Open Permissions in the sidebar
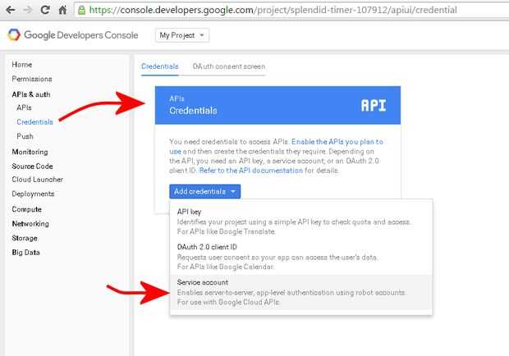 [32, 79]
